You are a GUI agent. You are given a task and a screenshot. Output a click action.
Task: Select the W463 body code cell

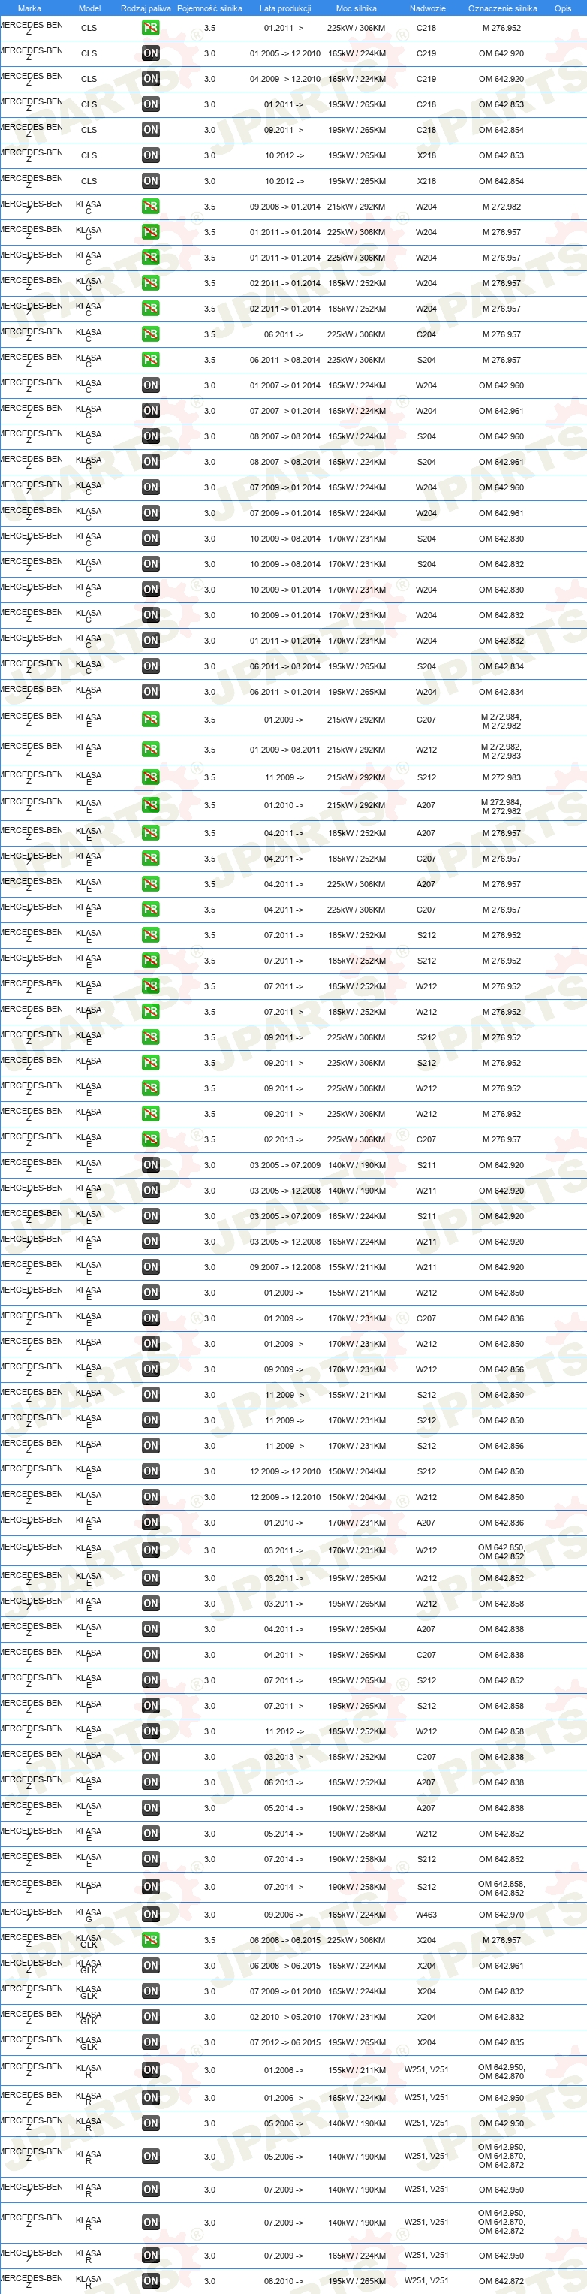coord(426,1915)
